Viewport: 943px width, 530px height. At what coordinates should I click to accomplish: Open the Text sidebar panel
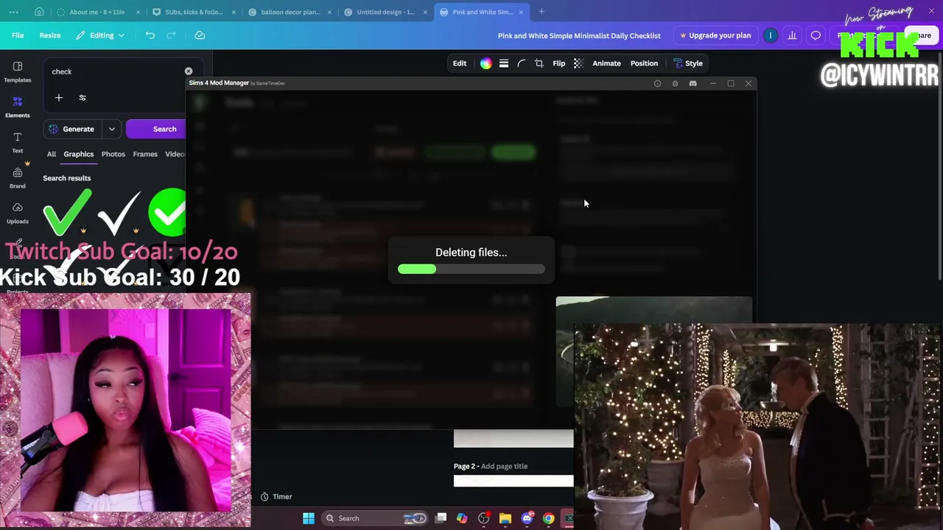pyautogui.click(x=18, y=142)
